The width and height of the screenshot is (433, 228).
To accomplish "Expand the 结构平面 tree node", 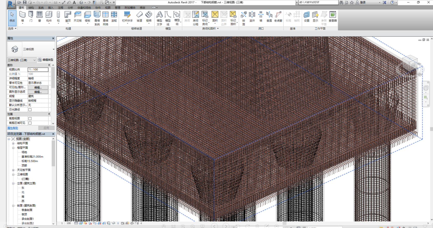I will pyautogui.click(x=13, y=143).
